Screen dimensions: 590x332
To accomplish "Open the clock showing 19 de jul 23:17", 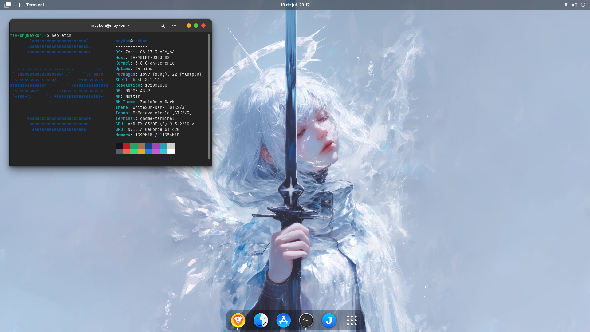I will 295,5.
